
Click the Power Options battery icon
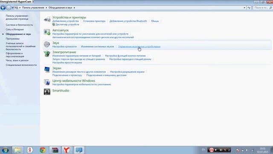(x=47, y=53)
